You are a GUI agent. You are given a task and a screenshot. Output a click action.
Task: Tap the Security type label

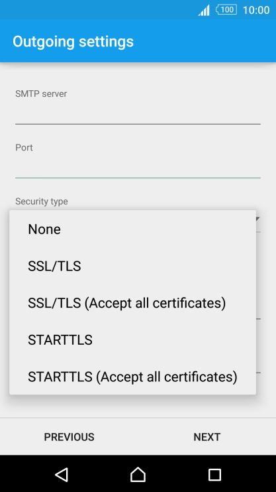(x=41, y=201)
